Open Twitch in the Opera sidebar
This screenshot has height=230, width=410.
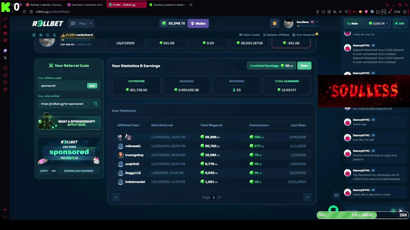pyautogui.click(x=5, y=51)
